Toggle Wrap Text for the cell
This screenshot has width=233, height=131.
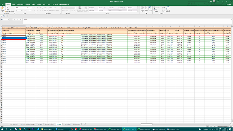53,8
